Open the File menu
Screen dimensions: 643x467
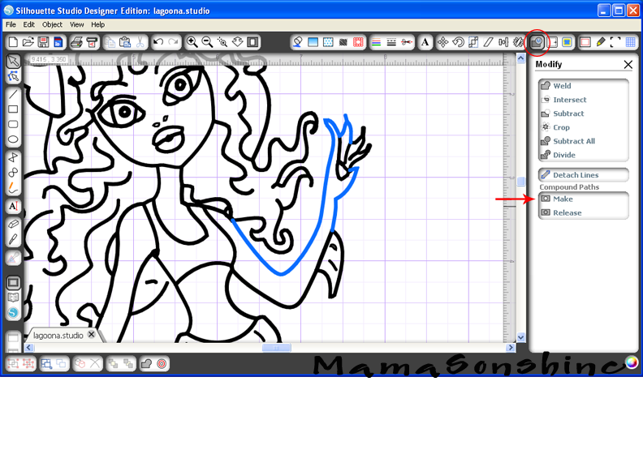pyautogui.click(x=11, y=25)
